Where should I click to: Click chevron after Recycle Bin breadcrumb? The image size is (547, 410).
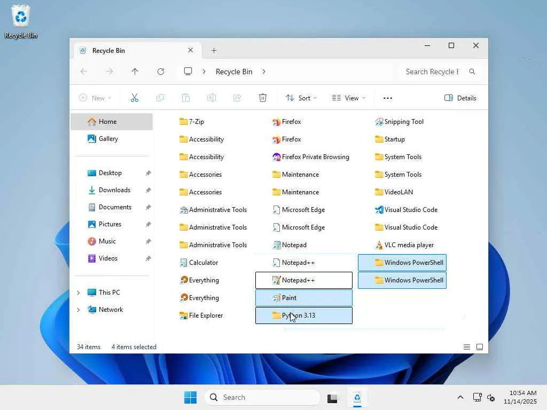coord(264,72)
